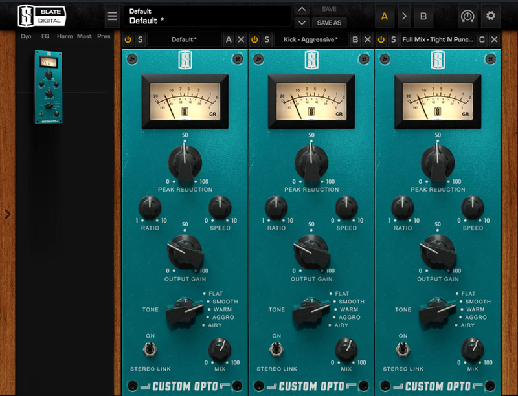
Task: Switch to the EQ tab
Action: click(x=45, y=36)
